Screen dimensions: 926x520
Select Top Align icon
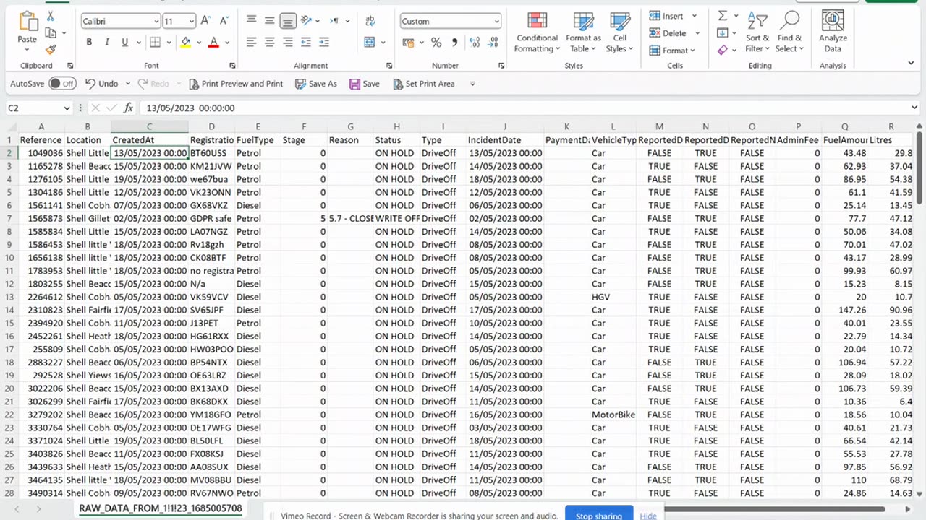pyautogui.click(x=251, y=20)
